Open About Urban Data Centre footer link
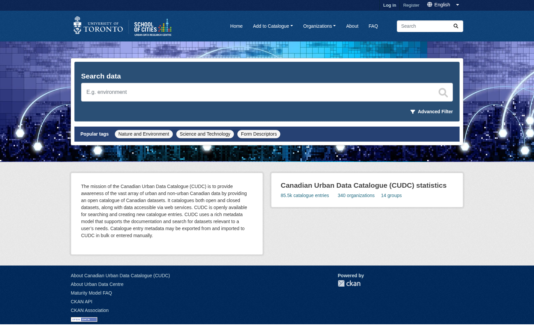Viewport: 534px width, 334px height. [97, 284]
